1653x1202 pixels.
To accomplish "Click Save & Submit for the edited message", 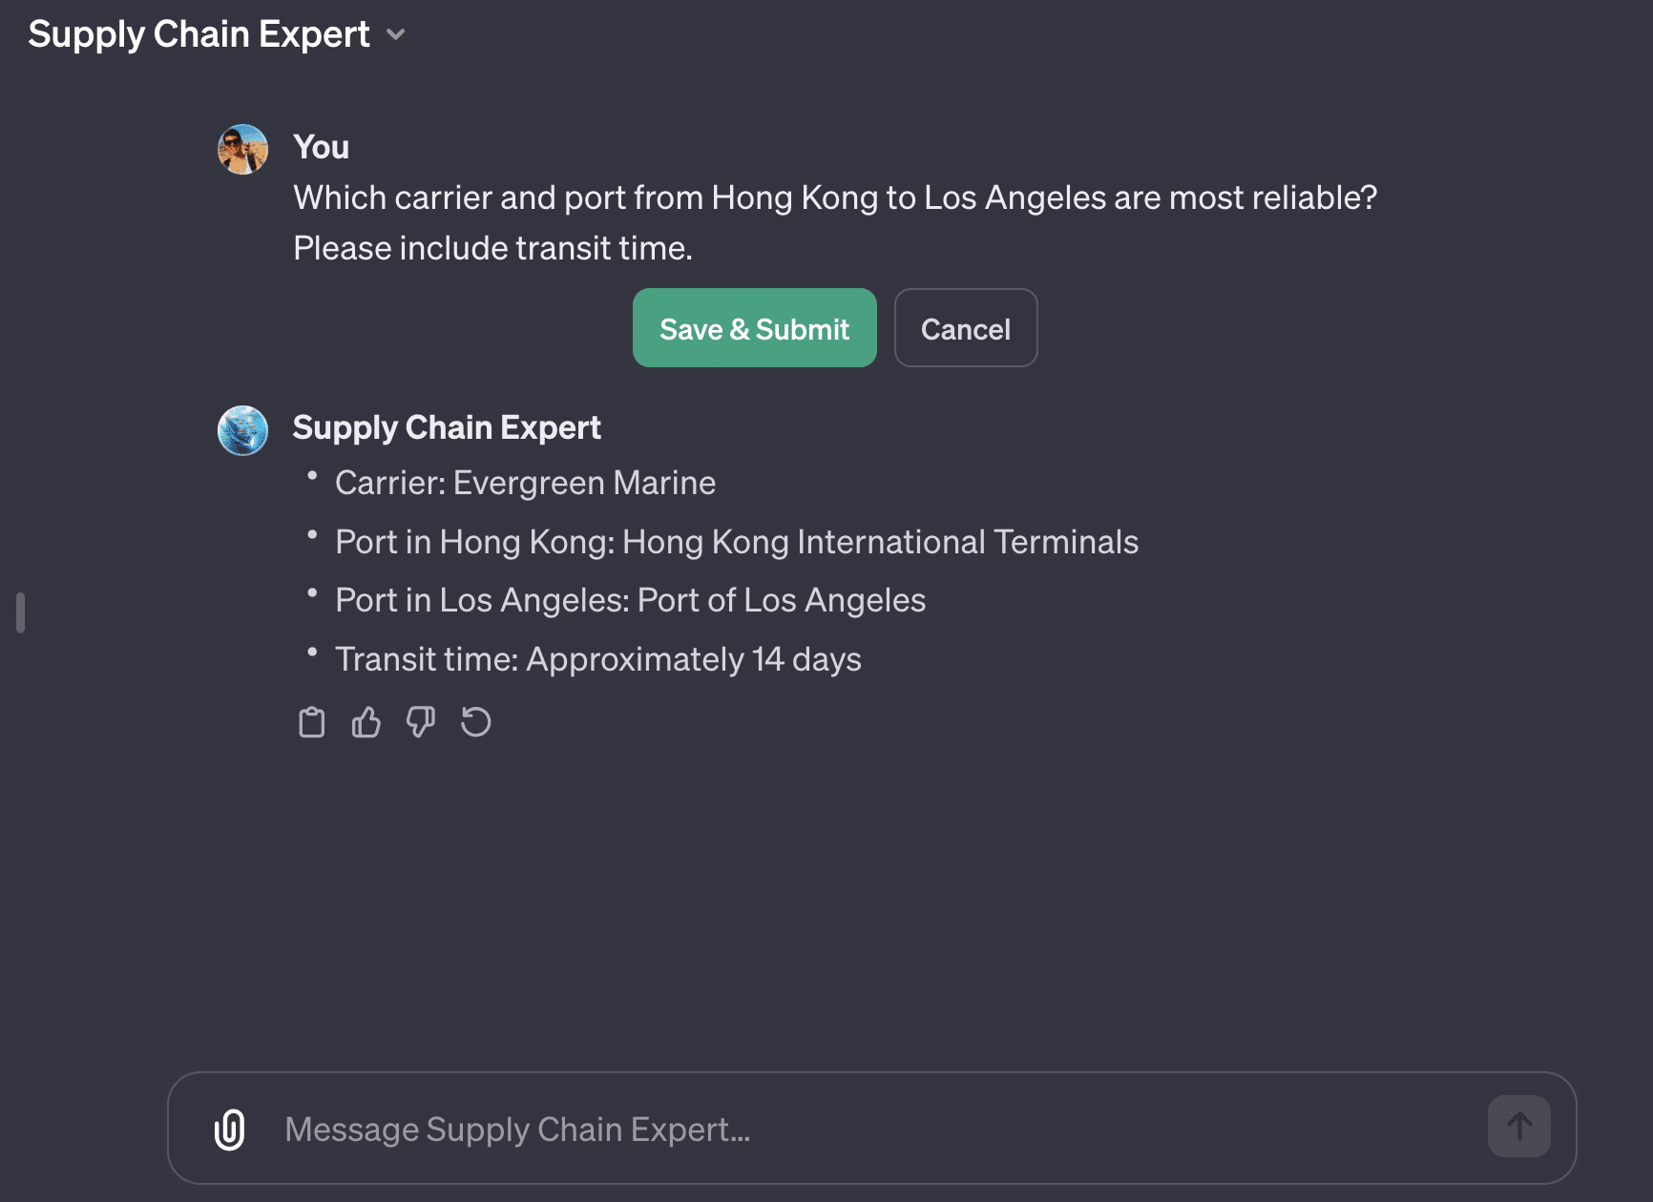I will [x=754, y=328].
